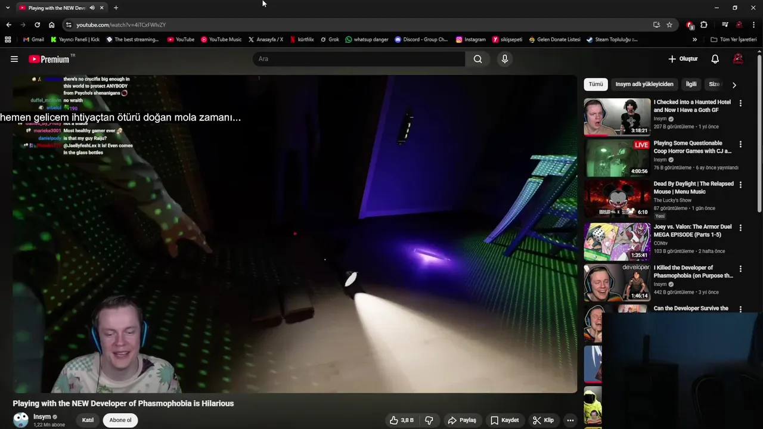Image resolution: width=763 pixels, height=429 pixels.
Task: Show hidden bookmarks with double chevron
Action: pos(694,39)
